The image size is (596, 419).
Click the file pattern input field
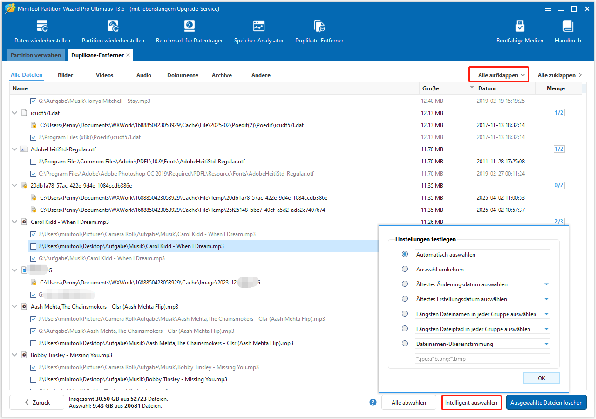pyautogui.click(x=482, y=358)
